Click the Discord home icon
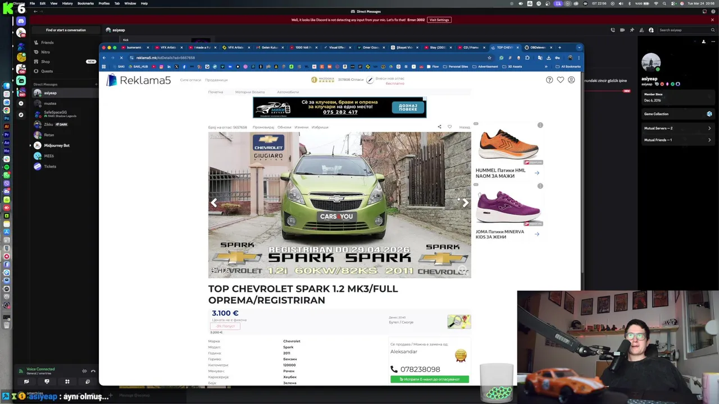Screen dimensions: 719x404 [21, 21]
